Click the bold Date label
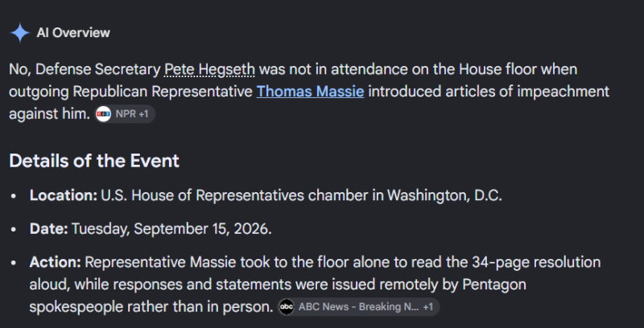 tap(48, 228)
